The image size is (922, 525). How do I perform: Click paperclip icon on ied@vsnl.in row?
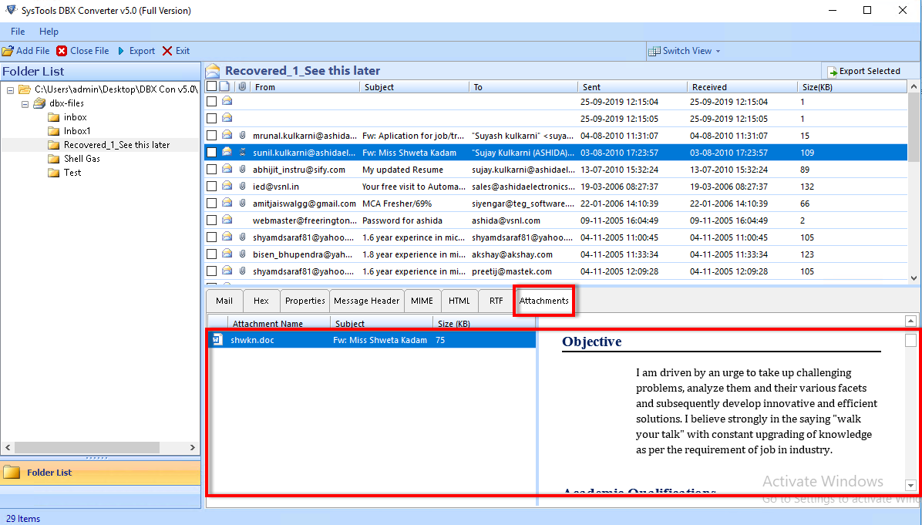pos(242,187)
